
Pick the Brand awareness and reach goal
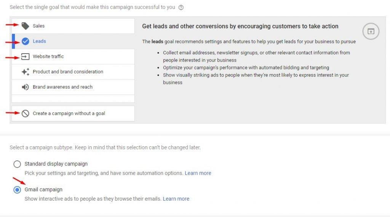click(x=73, y=87)
